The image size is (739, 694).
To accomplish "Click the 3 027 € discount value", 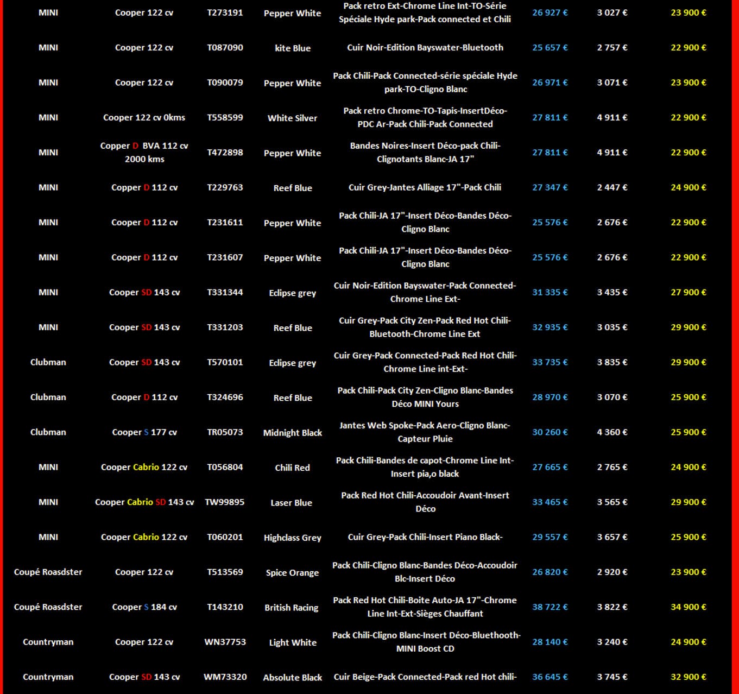I will coord(612,12).
